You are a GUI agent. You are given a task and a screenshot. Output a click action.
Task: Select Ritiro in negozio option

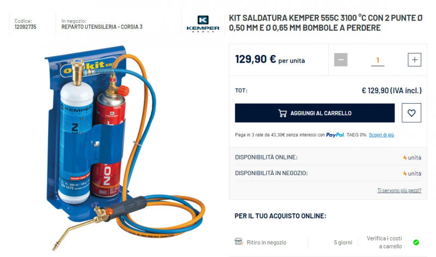[x=267, y=242]
